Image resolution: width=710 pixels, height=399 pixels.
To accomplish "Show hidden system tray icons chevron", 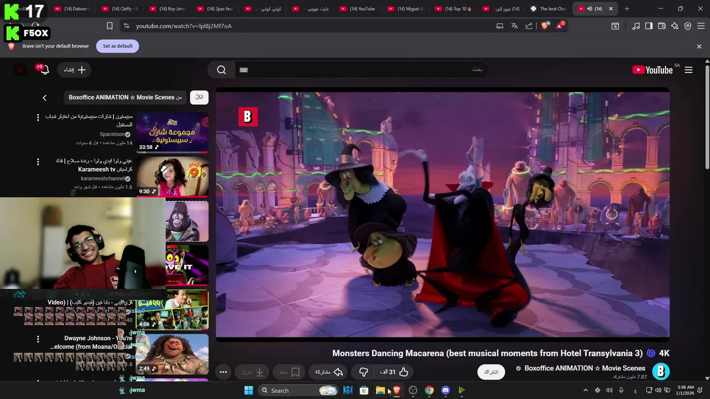I will click(x=585, y=390).
